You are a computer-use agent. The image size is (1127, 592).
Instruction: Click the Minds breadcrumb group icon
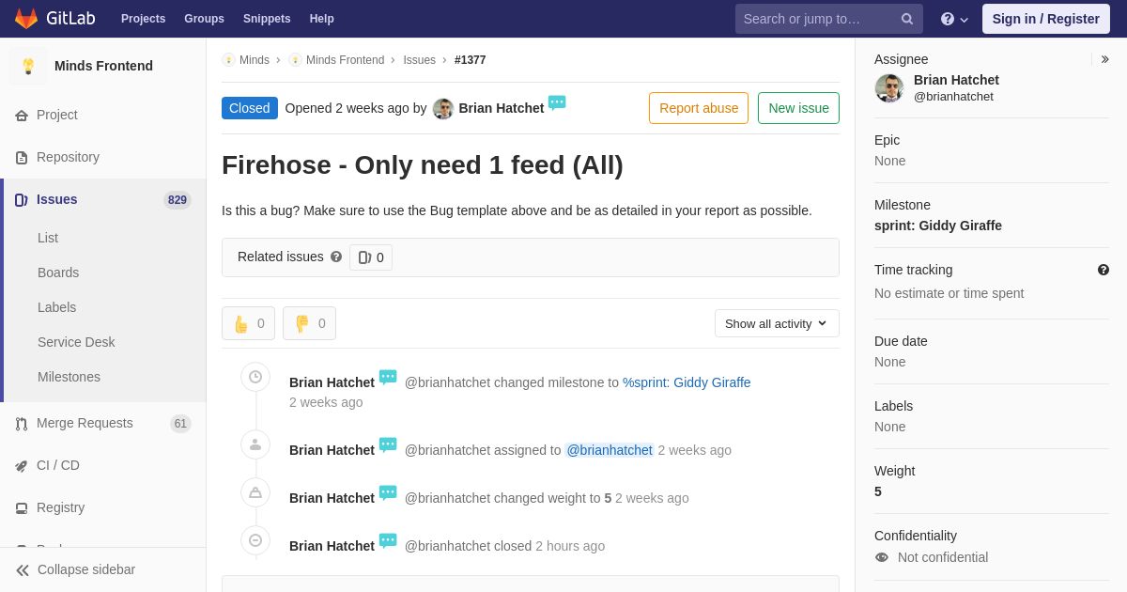click(x=228, y=60)
